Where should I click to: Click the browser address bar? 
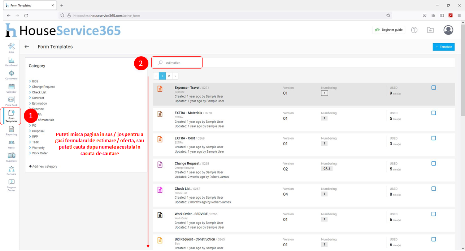click(225, 16)
